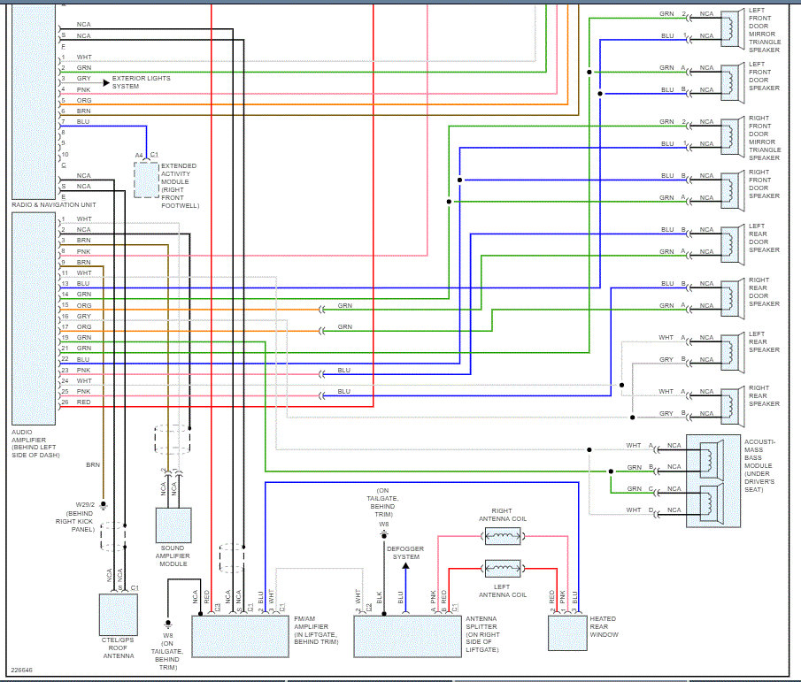Click the 'RIGHT REAR SPEAKER' label
This screenshot has height=682, width=801.
764,395
